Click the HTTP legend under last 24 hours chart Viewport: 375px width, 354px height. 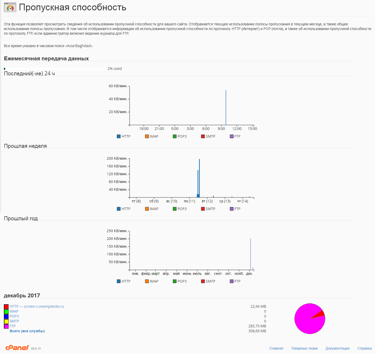coord(124,136)
